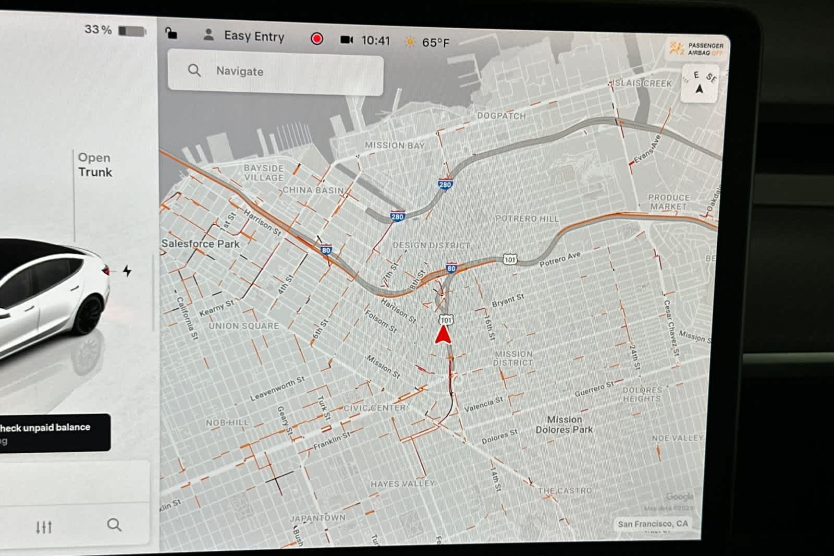Tap the BAYSIDE VILLAGE label
The image size is (834, 556).
click(264, 173)
